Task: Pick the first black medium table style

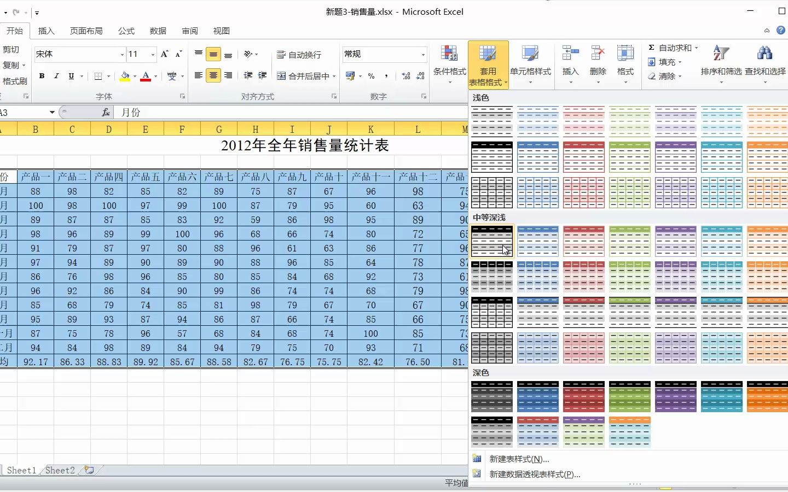Action: coord(492,241)
